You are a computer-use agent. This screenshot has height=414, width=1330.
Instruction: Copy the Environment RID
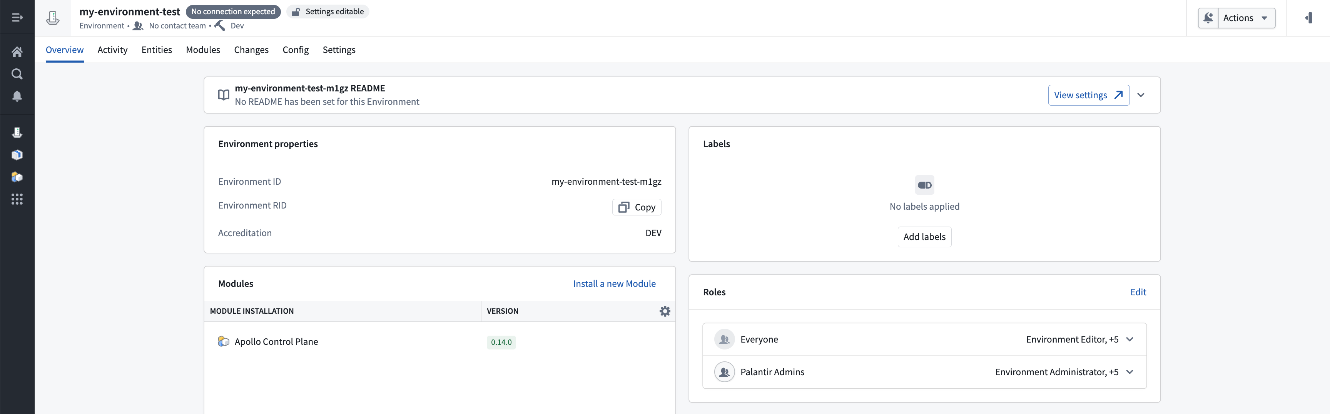[x=637, y=207]
